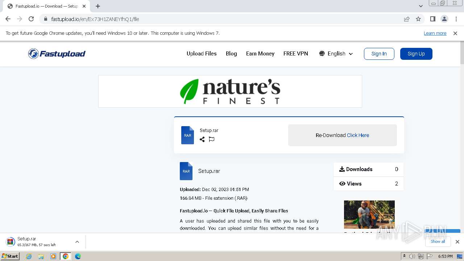464x261 pixels.
Task: Click the Downloads counter icon
Action: click(342, 169)
